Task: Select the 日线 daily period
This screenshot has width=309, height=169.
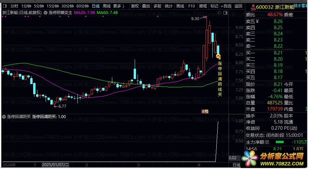Action: click(96, 6)
